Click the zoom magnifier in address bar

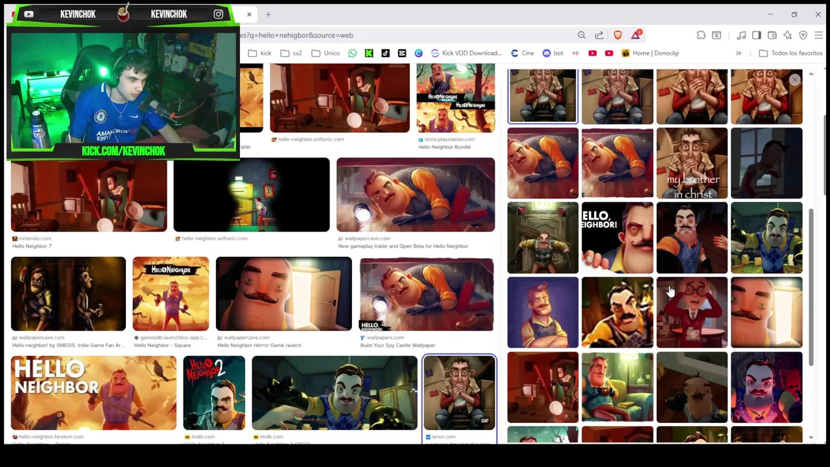click(582, 35)
